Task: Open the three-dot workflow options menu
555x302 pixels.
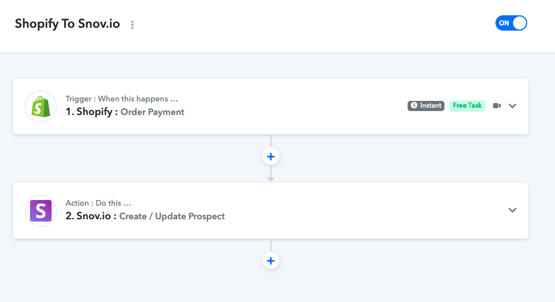Action: click(x=133, y=25)
